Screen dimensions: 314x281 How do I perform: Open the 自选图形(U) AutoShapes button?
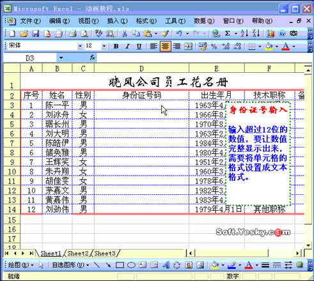[x=70, y=265]
